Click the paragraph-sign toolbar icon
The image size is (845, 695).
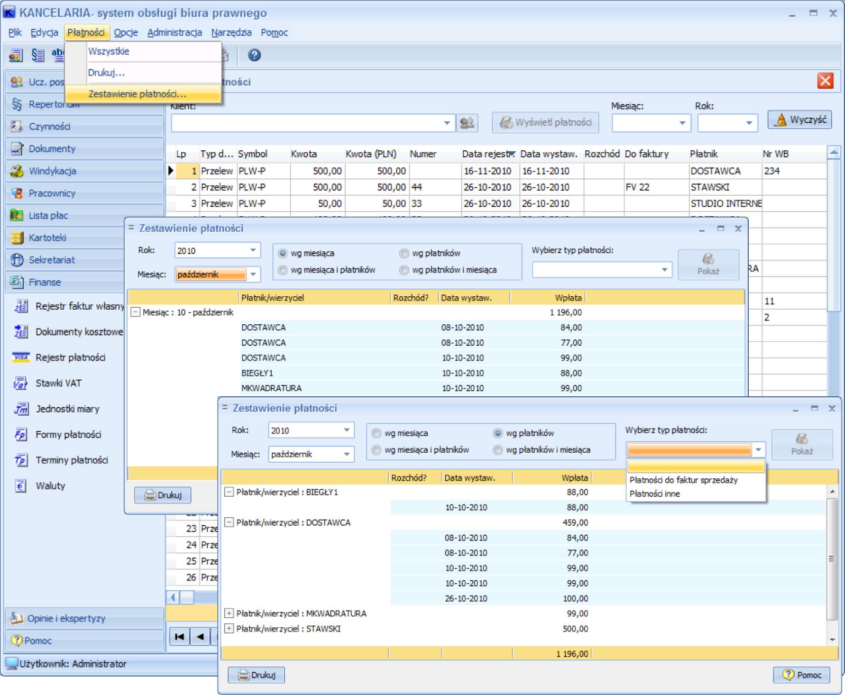point(37,55)
